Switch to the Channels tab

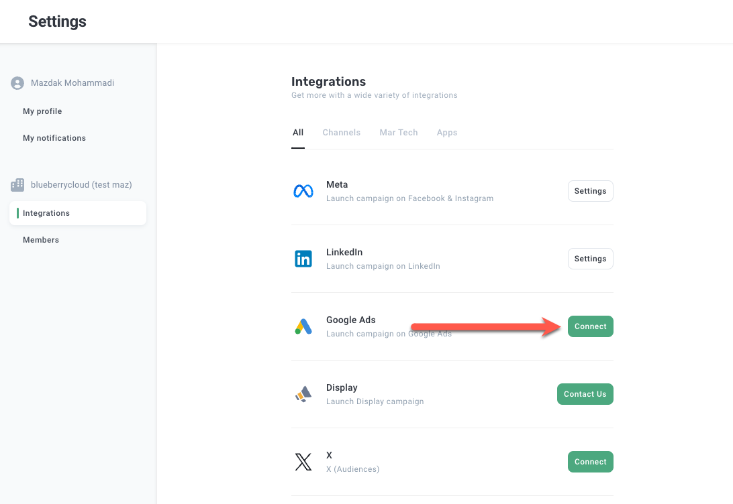pyautogui.click(x=341, y=133)
